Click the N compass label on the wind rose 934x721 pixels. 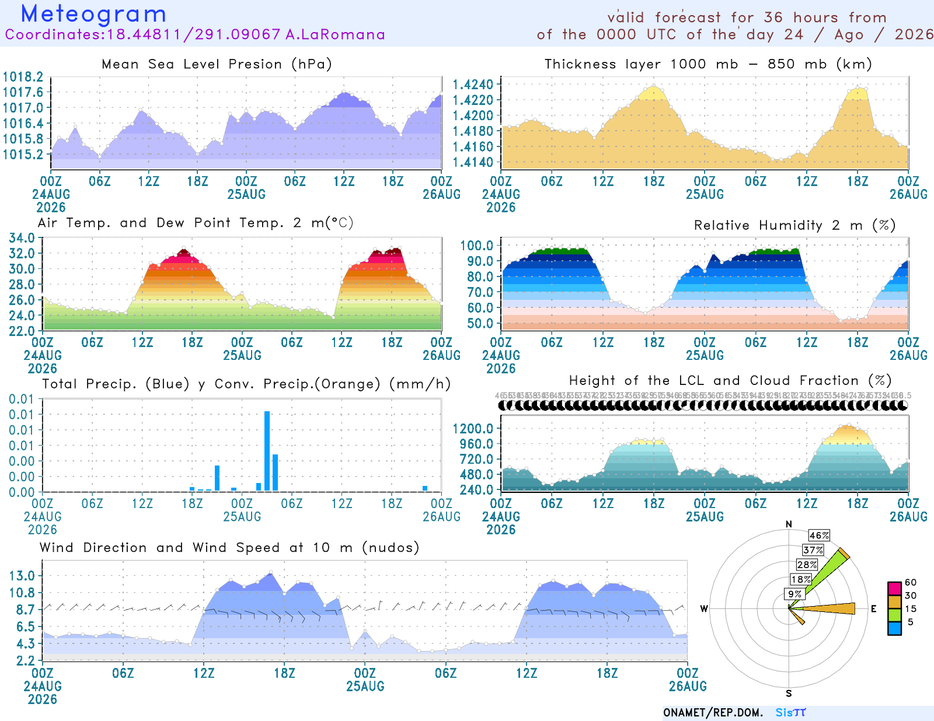[789, 524]
